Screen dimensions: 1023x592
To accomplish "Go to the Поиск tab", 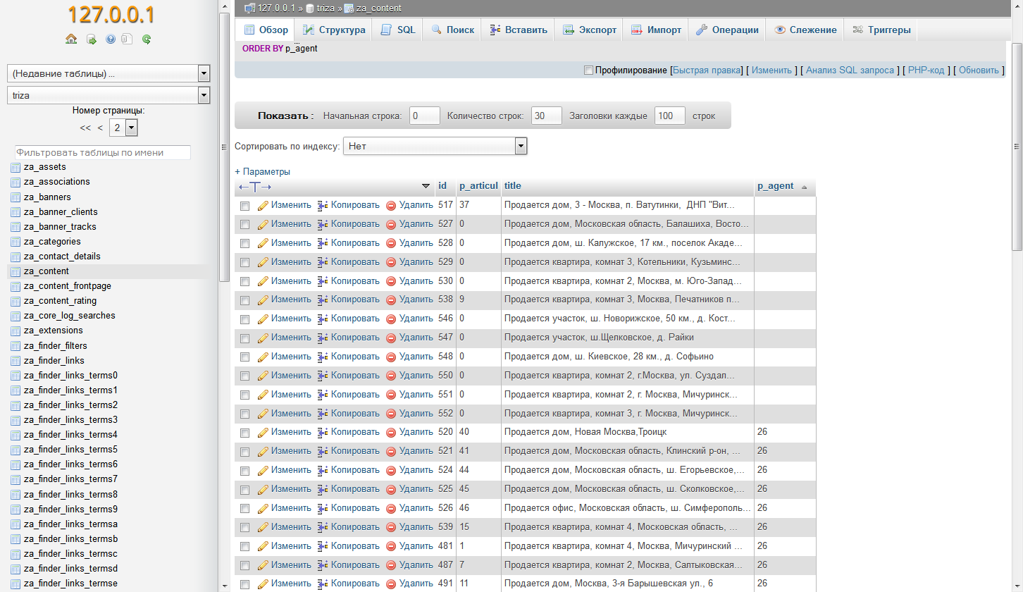I will [x=452, y=30].
